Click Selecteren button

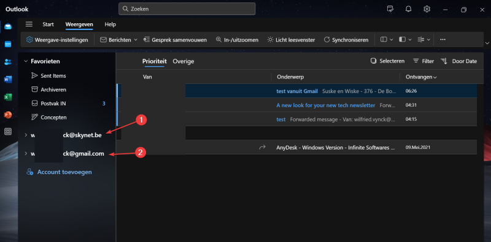click(x=387, y=61)
